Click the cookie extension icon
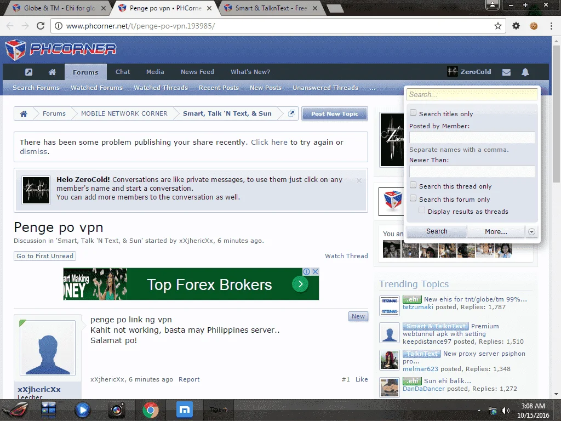561x421 pixels. (x=534, y=26)
